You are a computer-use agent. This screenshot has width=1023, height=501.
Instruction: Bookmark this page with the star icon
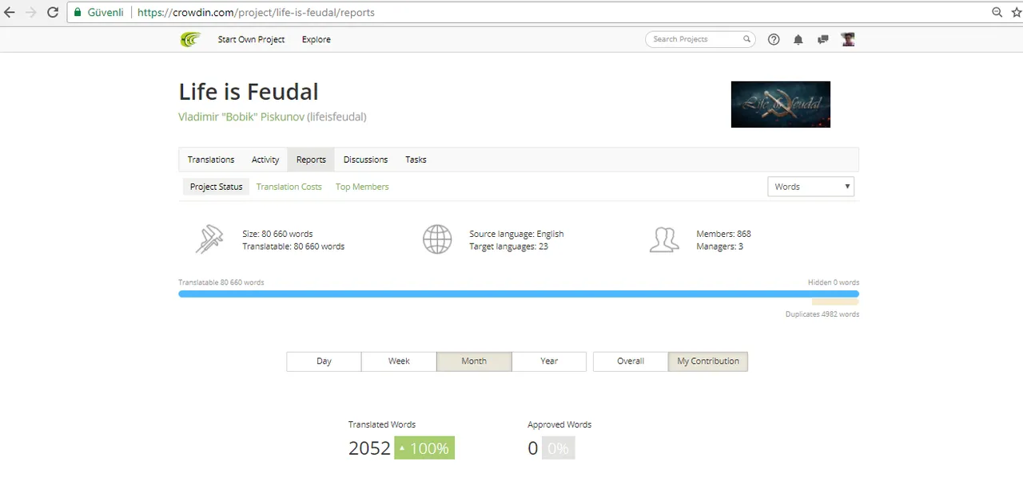pos(1017,13)
